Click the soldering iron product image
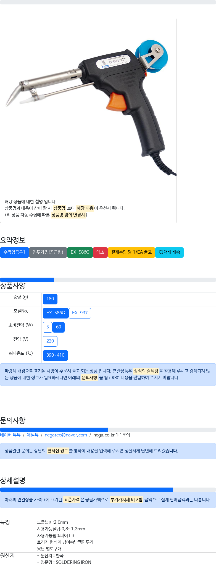This screenshot has height=566, width=216. 91,108
